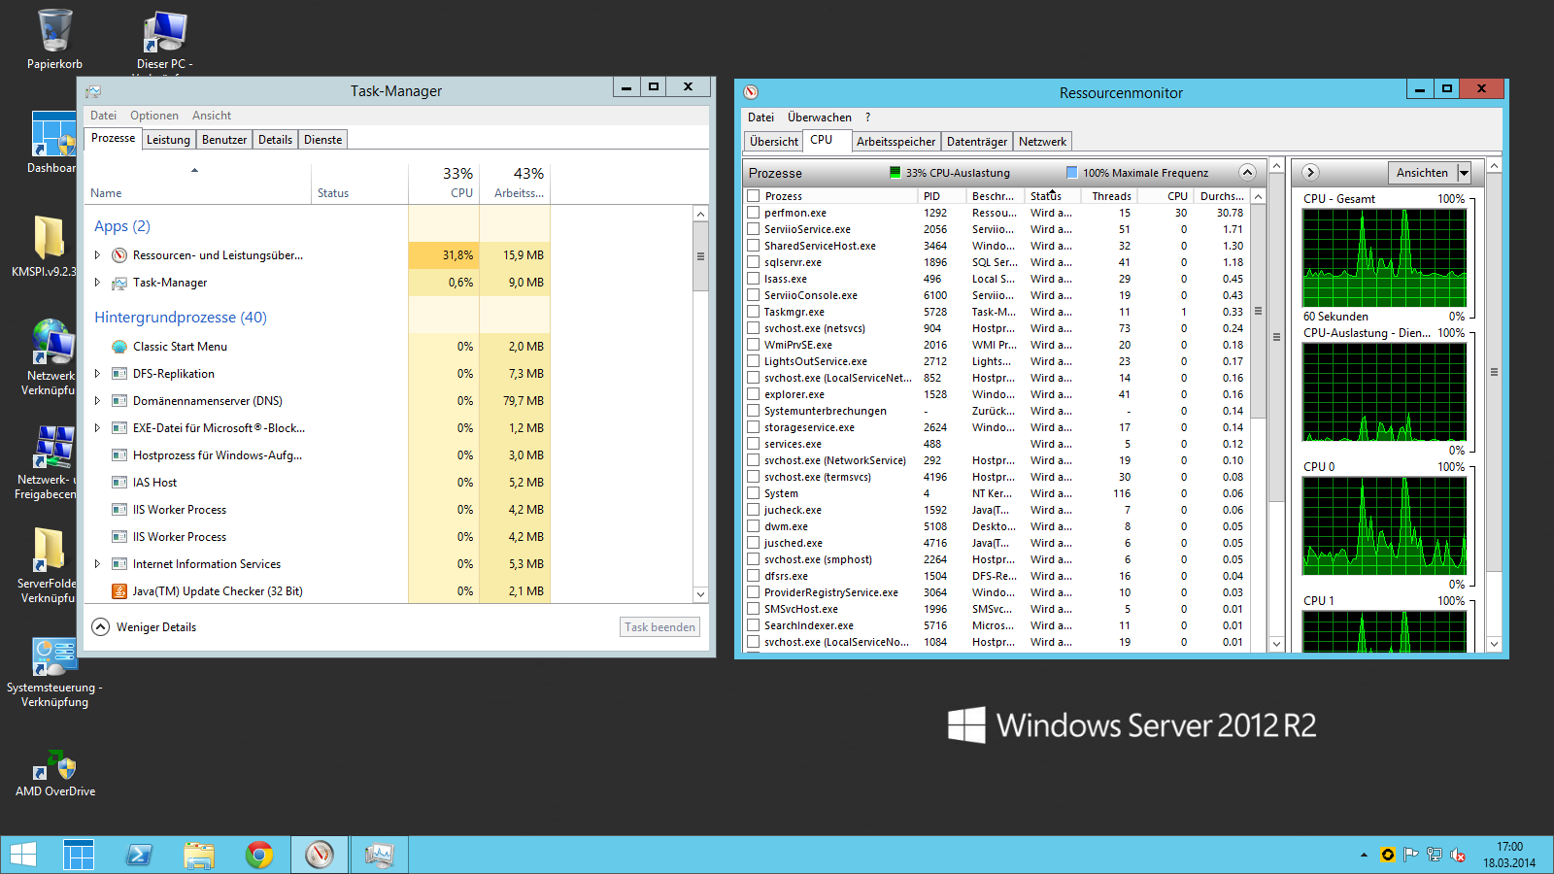Open the KMSPI.v9.2.3 folder icon
Image resolution: width=1554 pixels, height=874 pixels.
pos(49,245)
